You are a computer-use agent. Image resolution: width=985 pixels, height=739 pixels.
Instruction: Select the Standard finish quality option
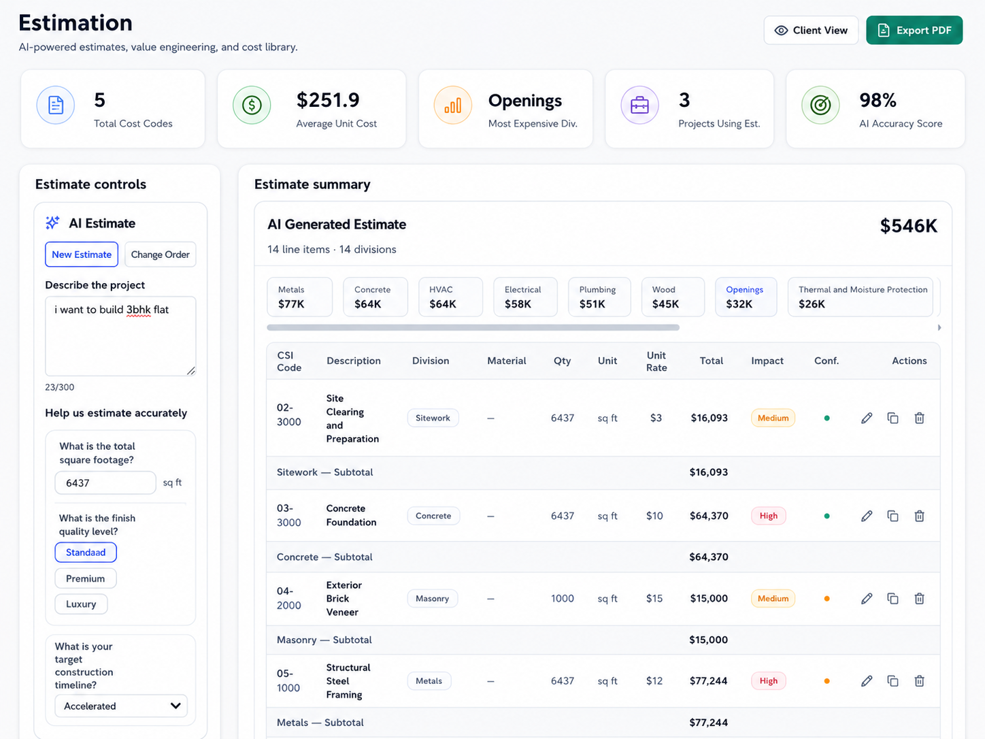[x=86, y=552]
